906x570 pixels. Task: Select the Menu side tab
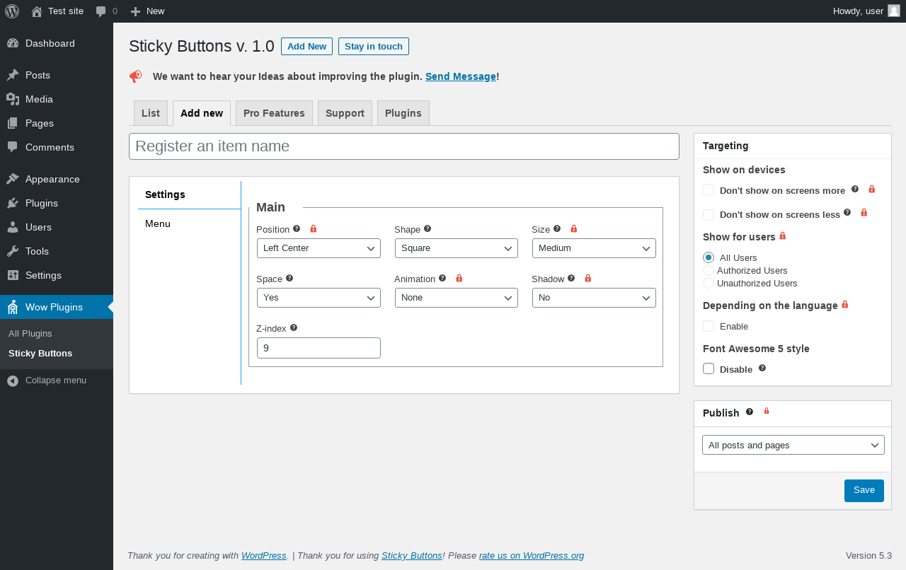click(189, 223)
